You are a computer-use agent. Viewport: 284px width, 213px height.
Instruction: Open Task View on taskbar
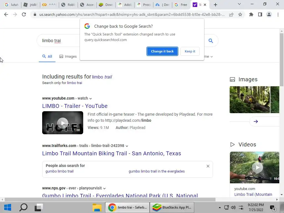(x=39, y=207)
